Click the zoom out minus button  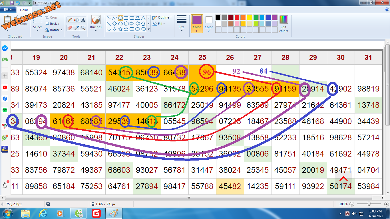point(351,204)
